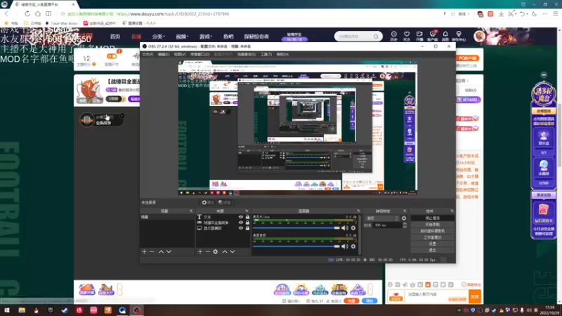Expand the Douyu categories dropdown in navbar
Image resolution: width=562 pixels, height=316 pixels.
point(158,37)
